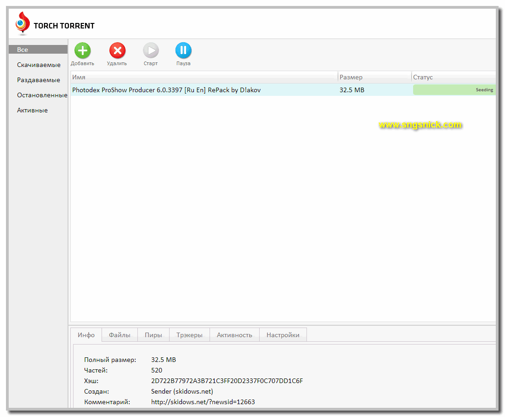Screen dimensions: 505x417
Task: Click the green Добавить (add torrent) icon
Action: tap(82, 50)
